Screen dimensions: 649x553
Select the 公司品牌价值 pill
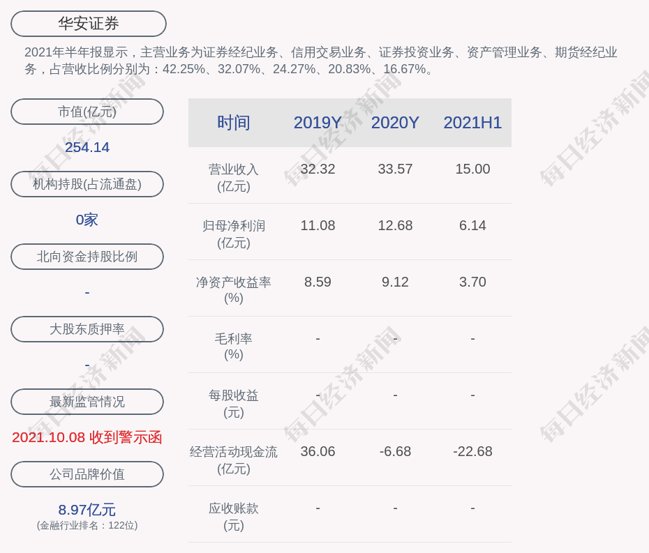tap(87, 474)
